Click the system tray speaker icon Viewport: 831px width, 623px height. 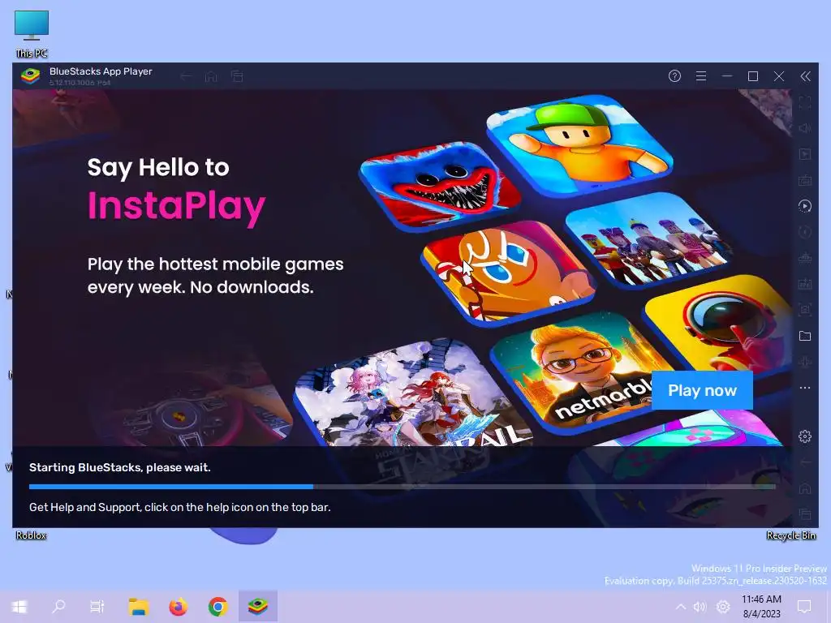click(700, 607)
